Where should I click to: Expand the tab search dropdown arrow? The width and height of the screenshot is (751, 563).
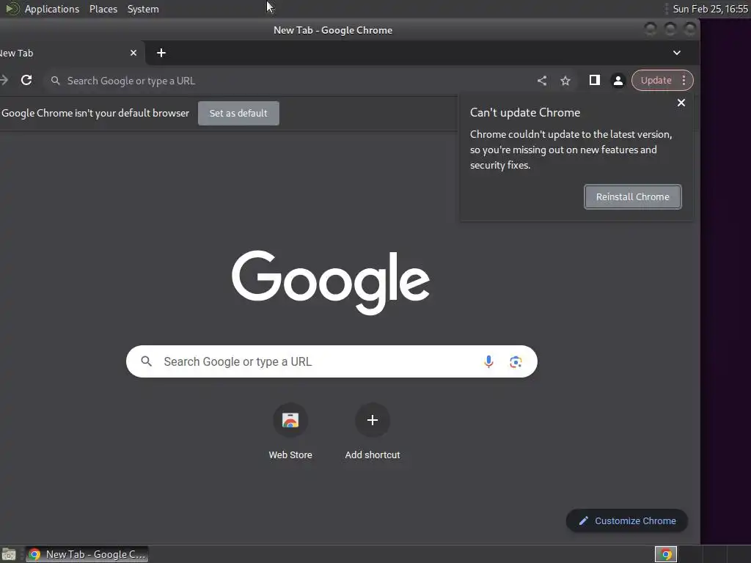[677, 53]
